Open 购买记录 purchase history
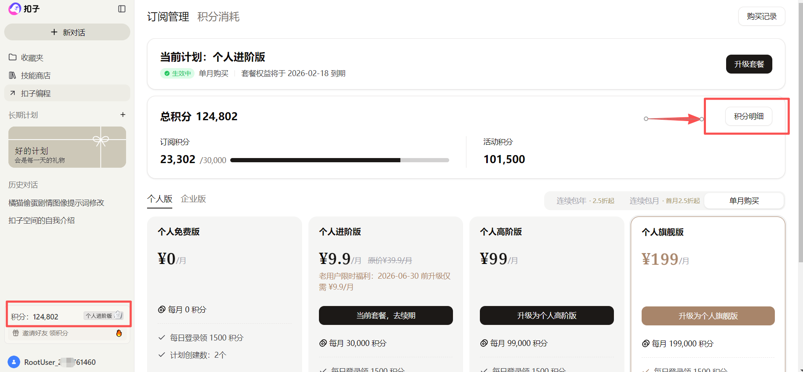This screenshot has width=803, height=372. pos(761,16)
